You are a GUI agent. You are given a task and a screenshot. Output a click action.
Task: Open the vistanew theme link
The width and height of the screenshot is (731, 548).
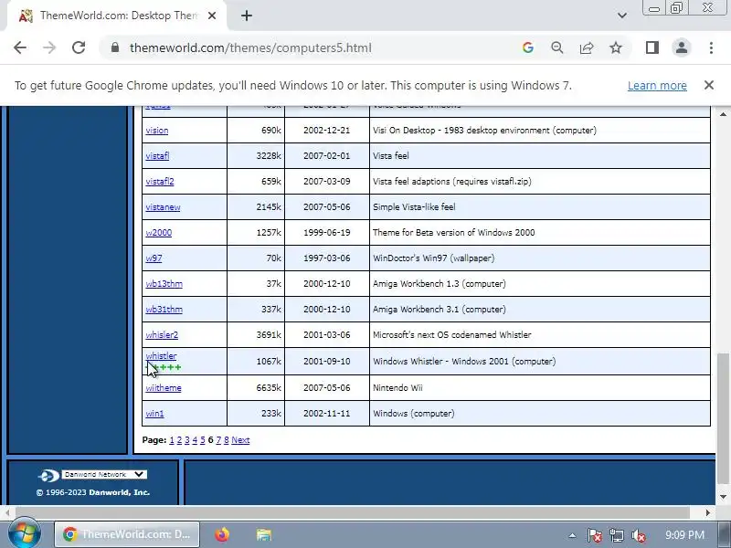pyautogui.click(x=163, y=207)
